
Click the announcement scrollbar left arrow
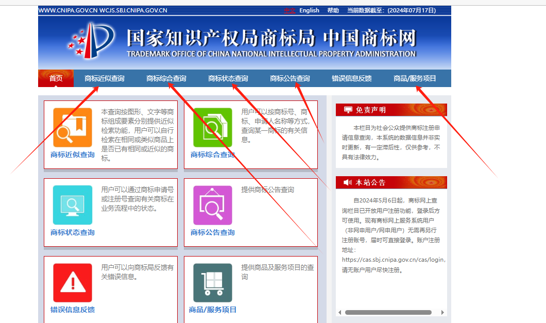(340, 313)
